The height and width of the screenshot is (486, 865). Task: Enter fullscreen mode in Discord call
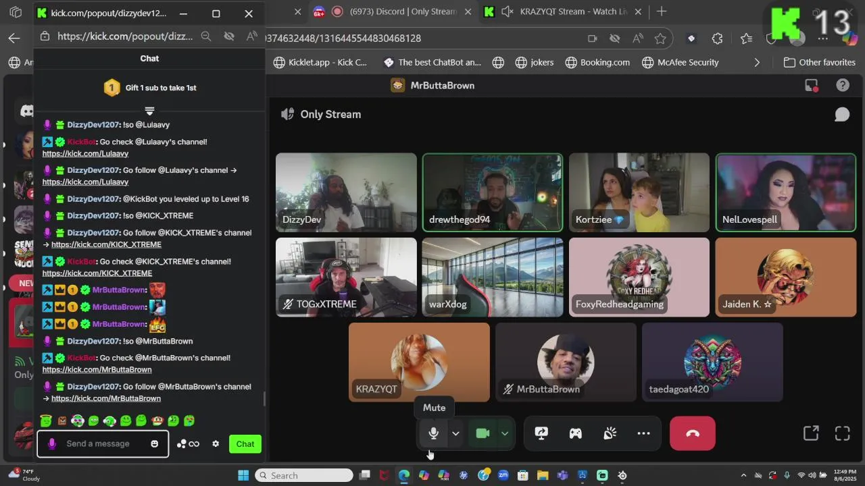[x=842, y=433]
